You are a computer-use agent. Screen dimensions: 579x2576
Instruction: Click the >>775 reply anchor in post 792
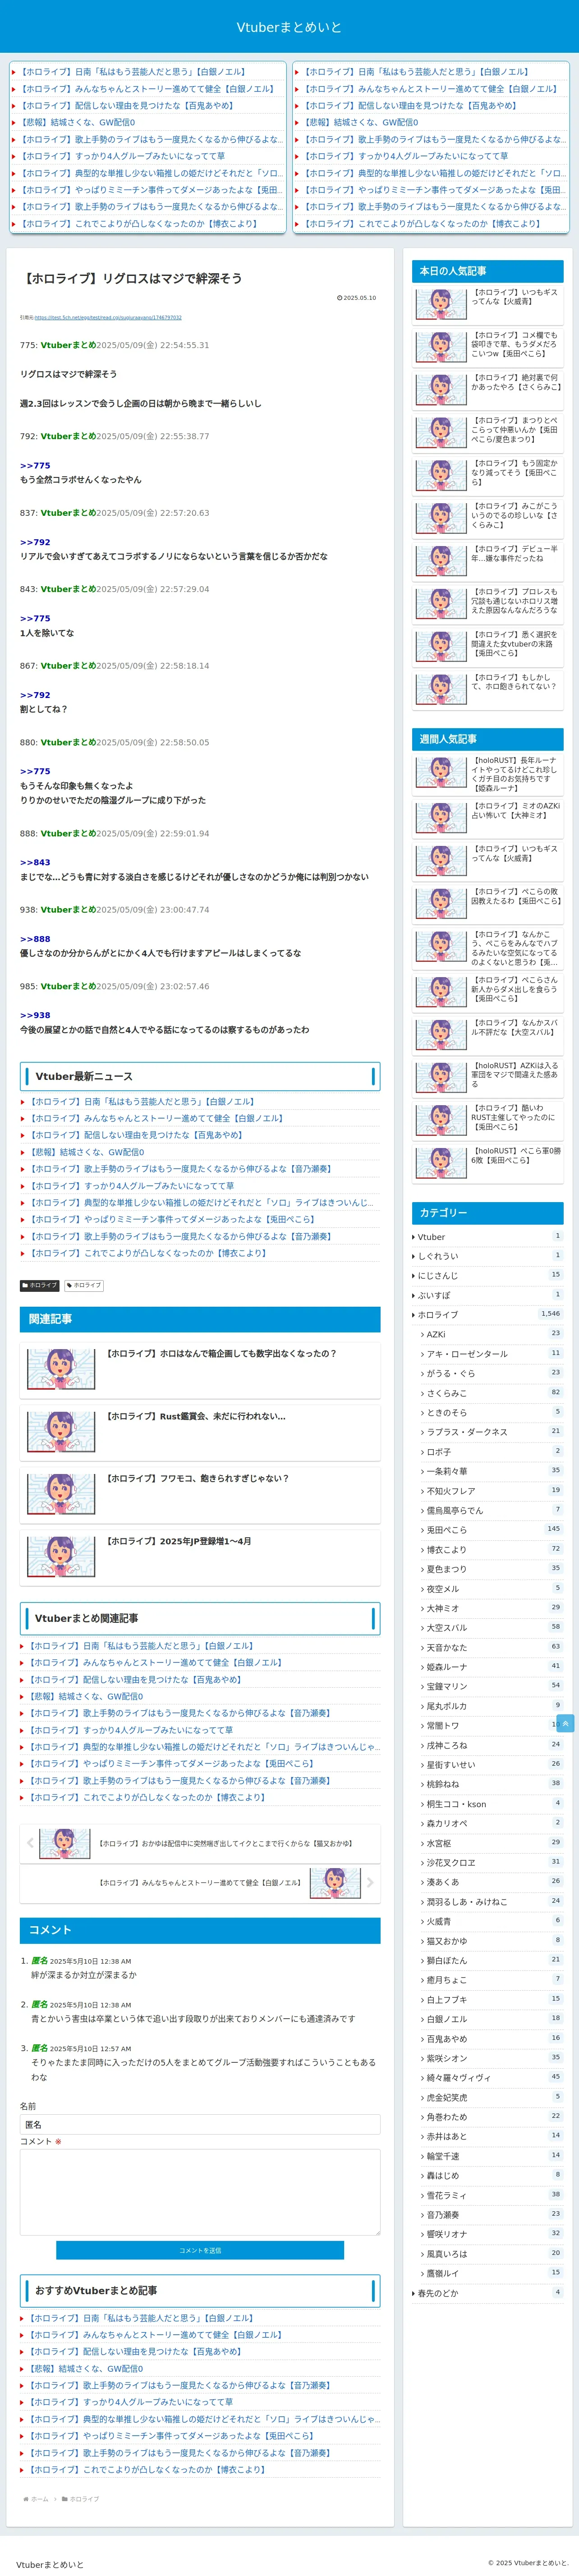(x=35, y=465)
